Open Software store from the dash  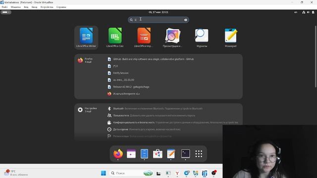pyautogui.click(x=158, y=154)
